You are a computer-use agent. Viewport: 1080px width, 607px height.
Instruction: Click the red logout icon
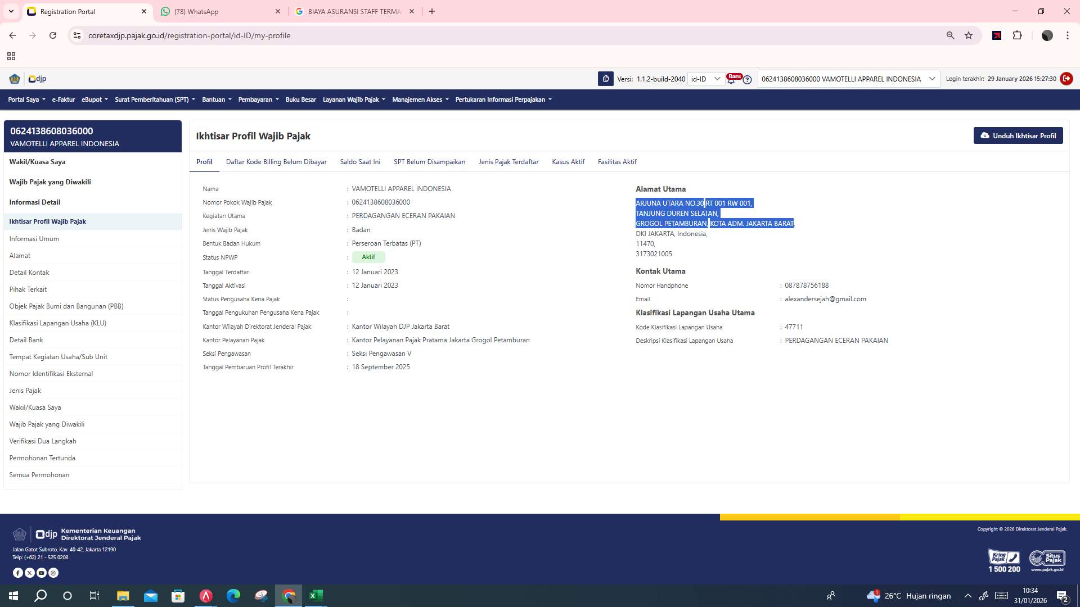1066,79
